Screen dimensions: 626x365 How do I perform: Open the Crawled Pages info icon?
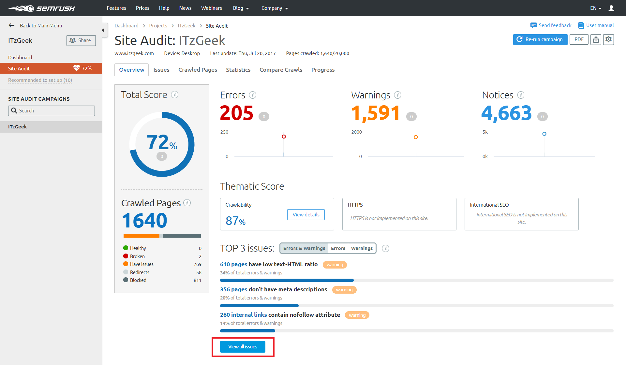coord(187,203)
